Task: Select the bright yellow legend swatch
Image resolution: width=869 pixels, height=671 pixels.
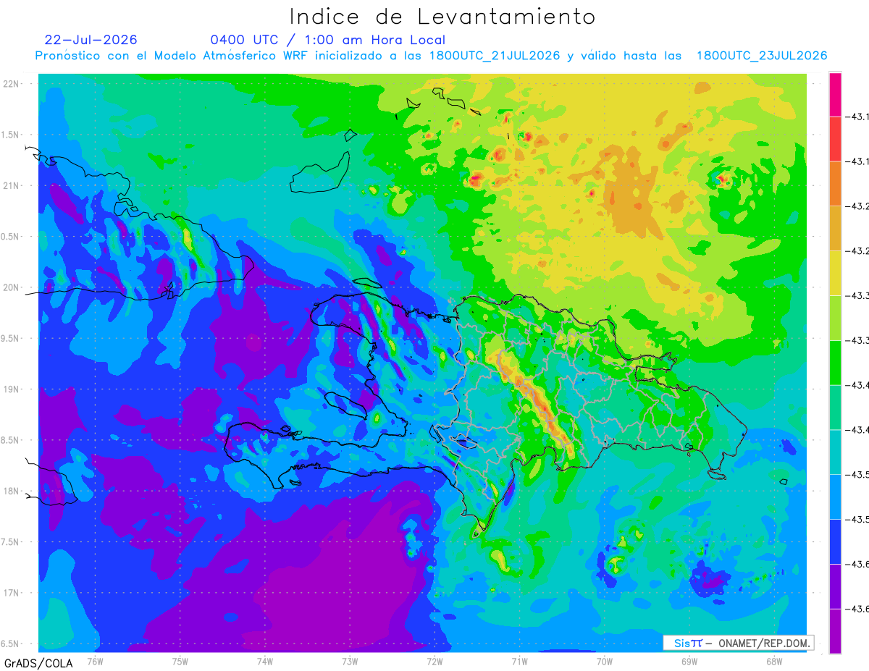Action: point(835,273)
